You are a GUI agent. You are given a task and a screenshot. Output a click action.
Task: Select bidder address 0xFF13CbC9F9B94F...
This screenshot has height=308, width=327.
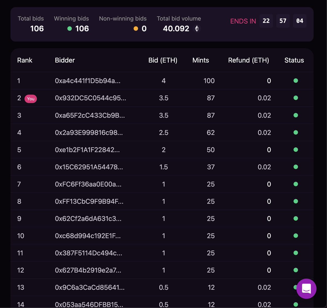89,201
